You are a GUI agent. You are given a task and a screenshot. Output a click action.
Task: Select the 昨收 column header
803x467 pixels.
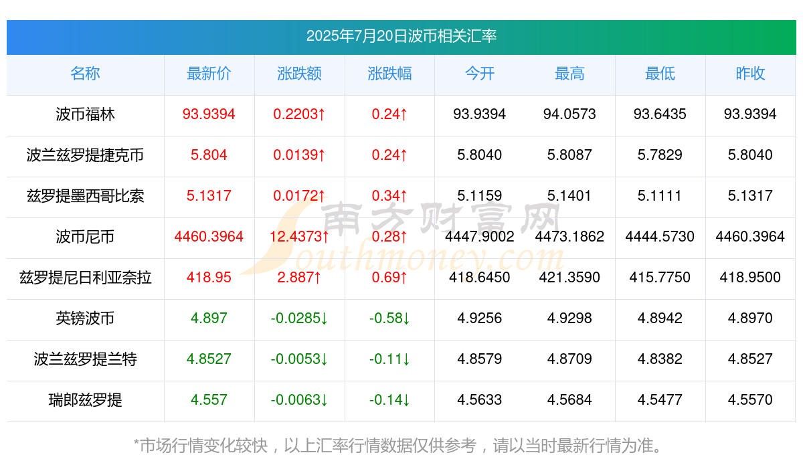pyautogui.click(x=750, y=74)
